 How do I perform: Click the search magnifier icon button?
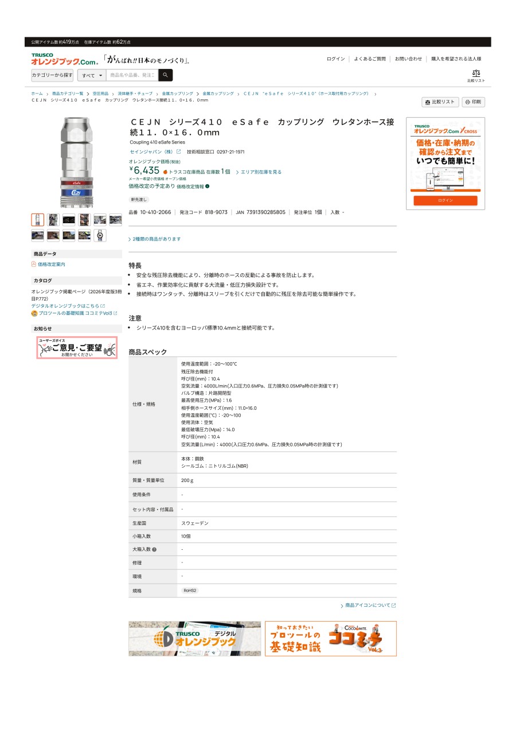click(x=165, y=75)
